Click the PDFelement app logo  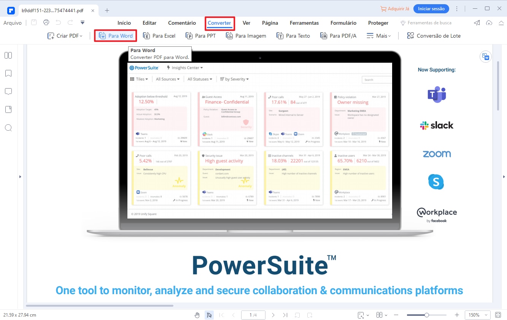tap(11, 10)
